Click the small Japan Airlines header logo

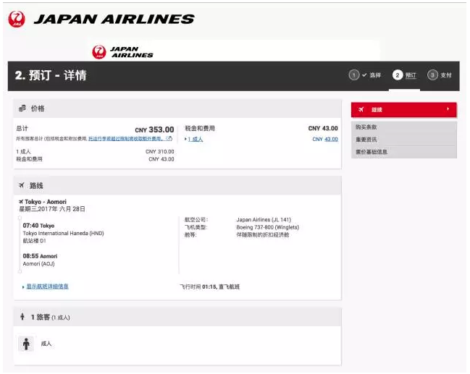[99, 51]
